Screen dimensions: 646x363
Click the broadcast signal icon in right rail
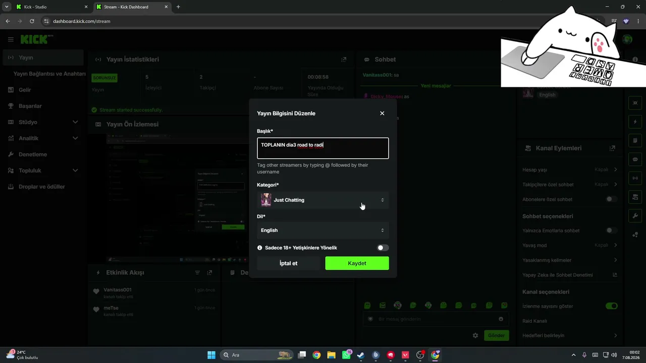pos(635,178)
